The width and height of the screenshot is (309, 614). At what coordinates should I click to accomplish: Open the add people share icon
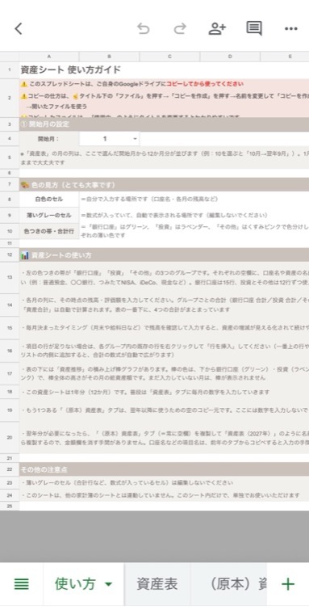[217, 28]
